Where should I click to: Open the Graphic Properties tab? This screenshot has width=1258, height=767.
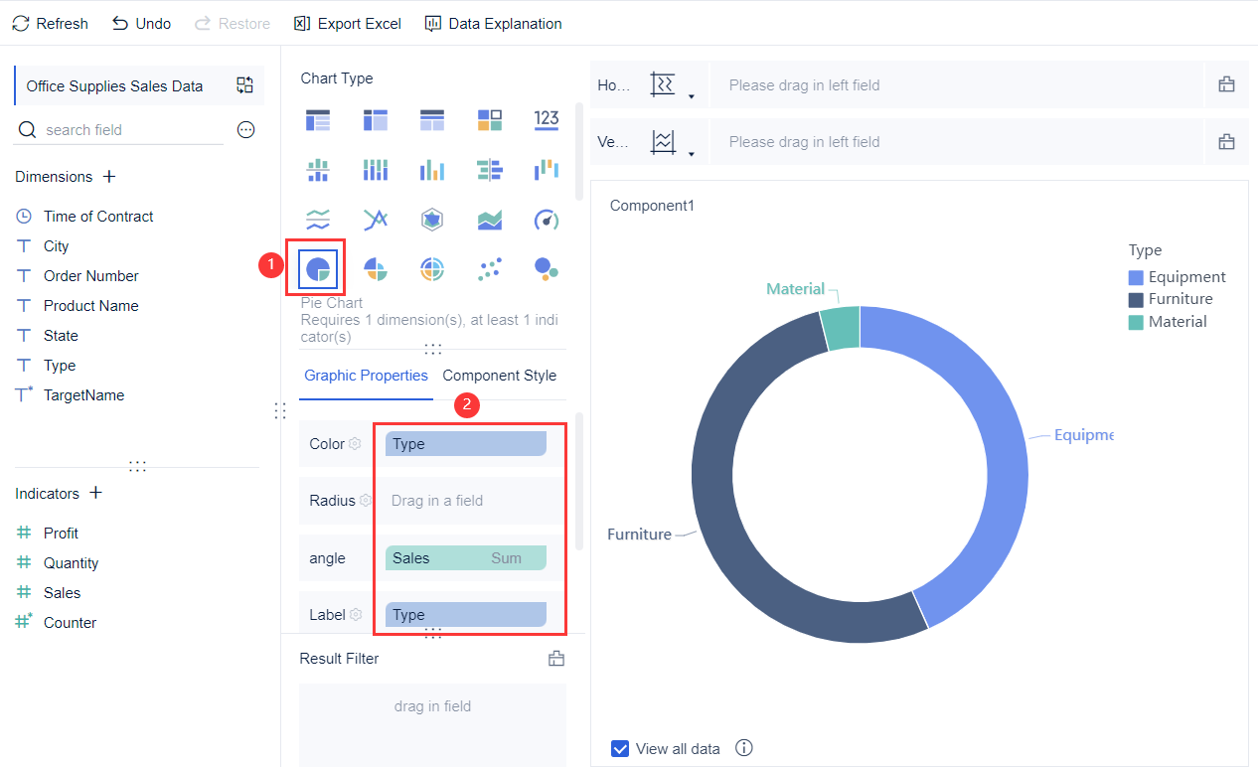coord(365,376)
